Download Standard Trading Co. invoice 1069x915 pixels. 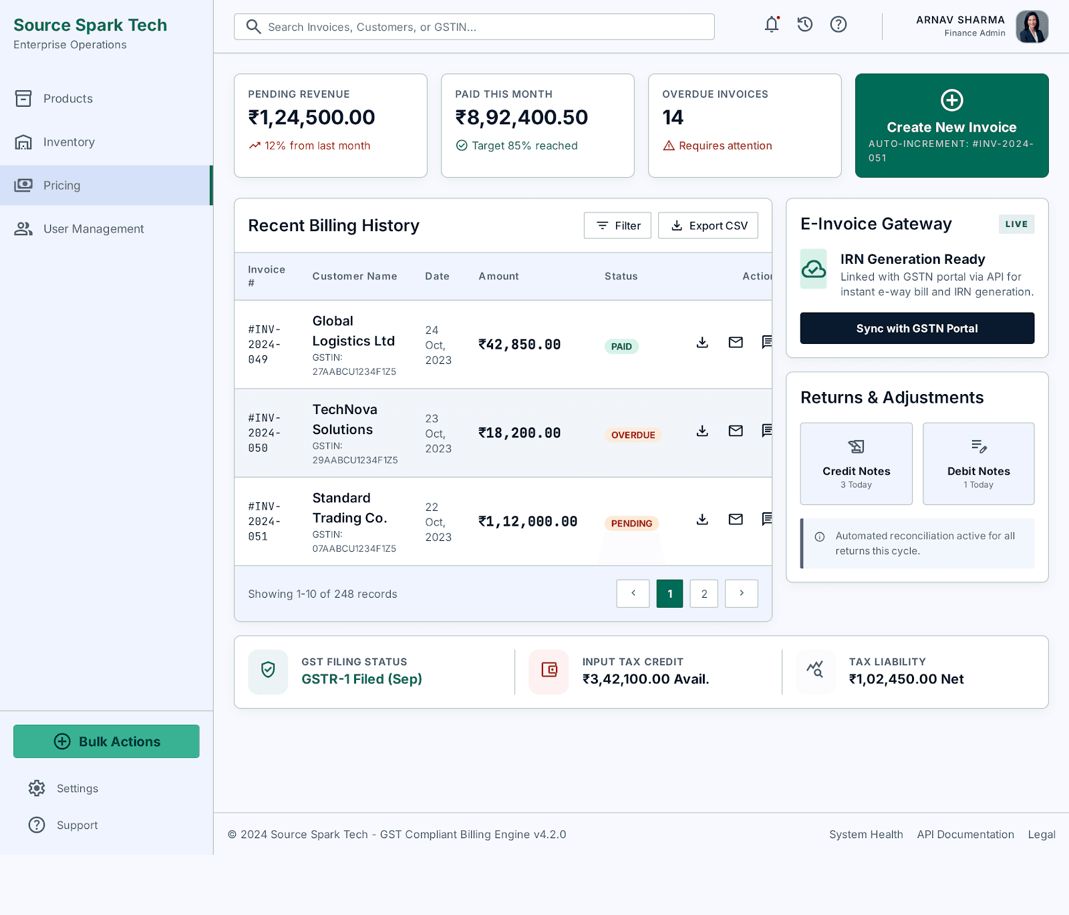point(702,520)
